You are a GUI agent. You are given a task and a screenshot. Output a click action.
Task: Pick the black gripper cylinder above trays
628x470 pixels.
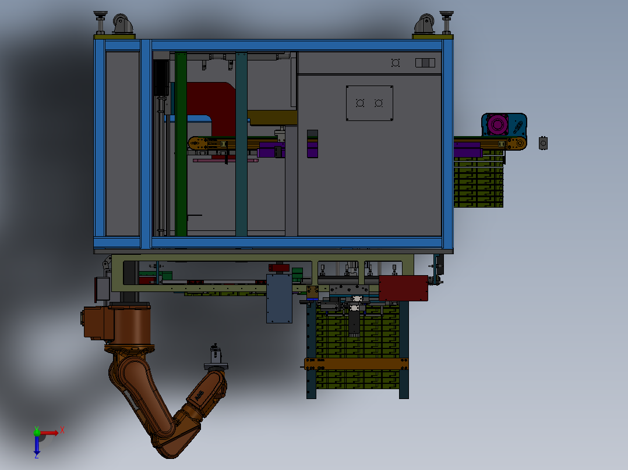354,321
